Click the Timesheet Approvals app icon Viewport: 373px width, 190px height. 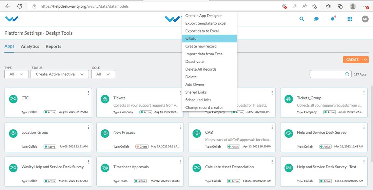pos(105,168)
